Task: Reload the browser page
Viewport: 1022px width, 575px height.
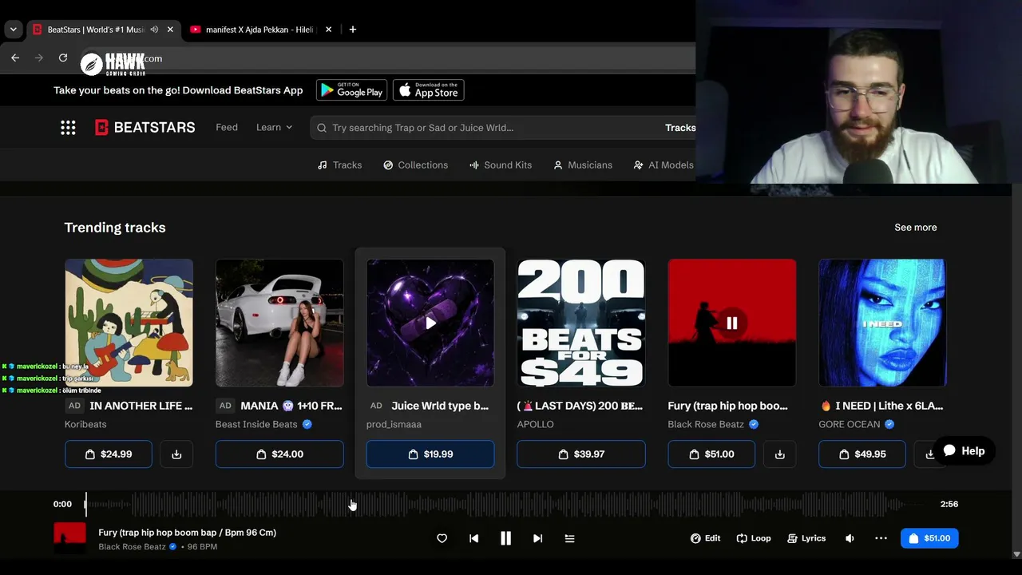Action: point(63,57)
